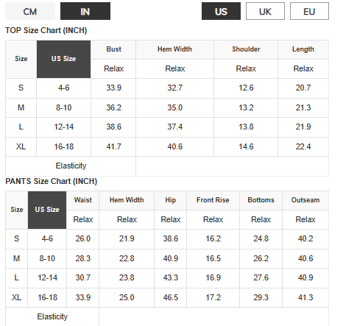Click US Size header in TOP chart
The image size is (343, 326).
coord(63,59)
